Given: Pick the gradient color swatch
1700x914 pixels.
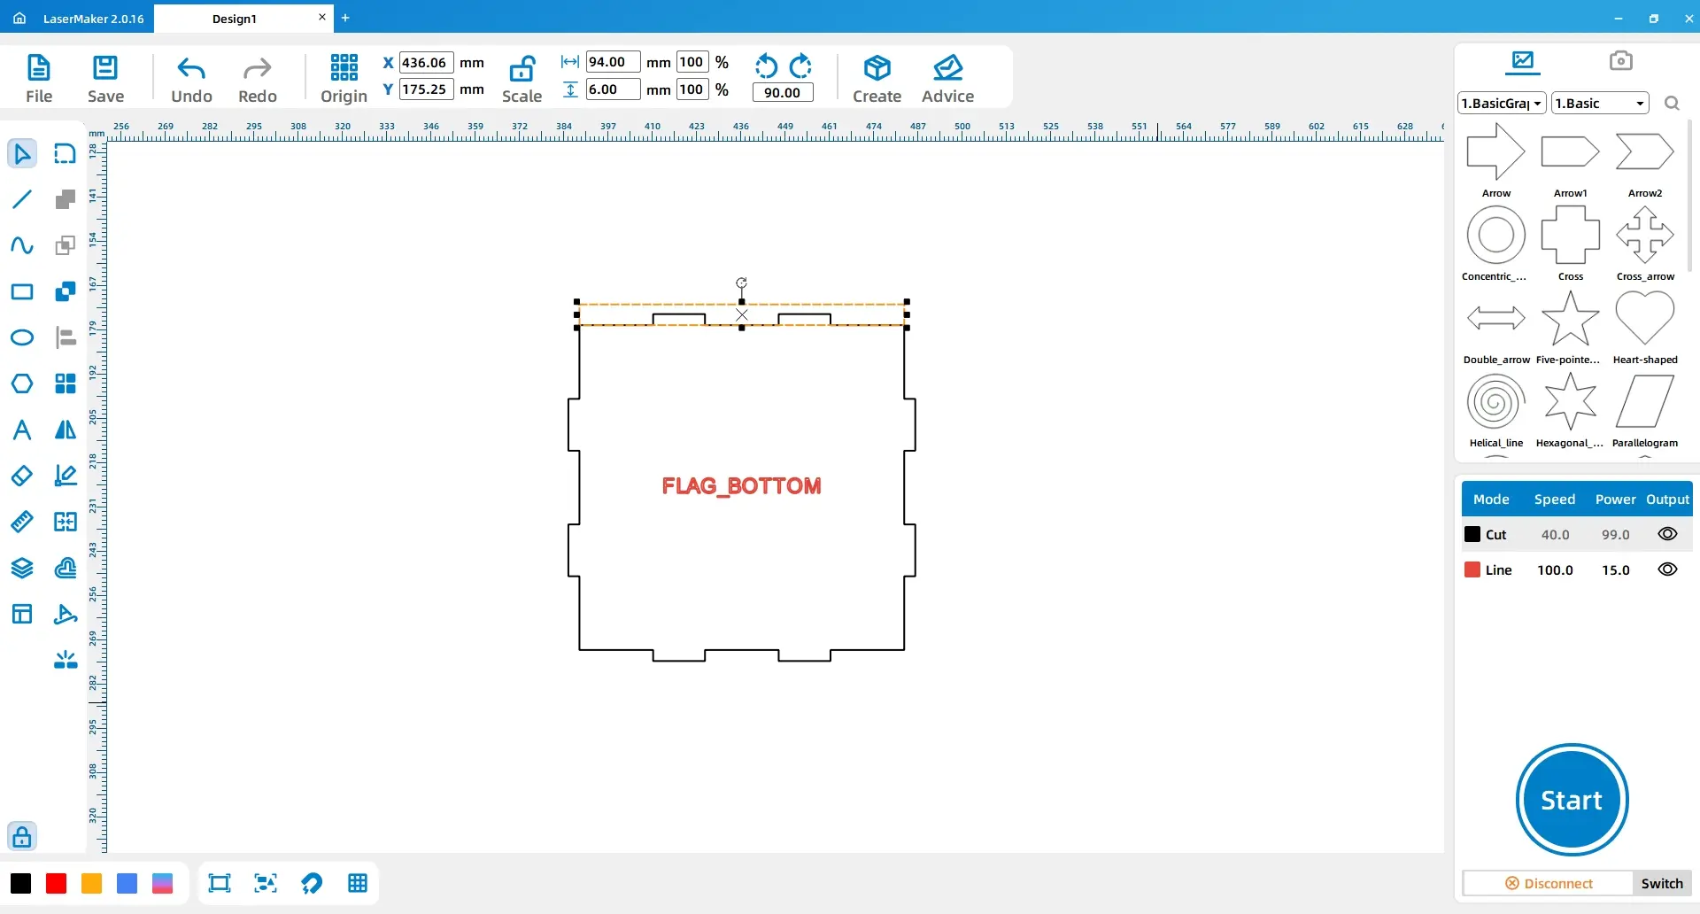Looking at the screenshot, I should tap(162, 883).
